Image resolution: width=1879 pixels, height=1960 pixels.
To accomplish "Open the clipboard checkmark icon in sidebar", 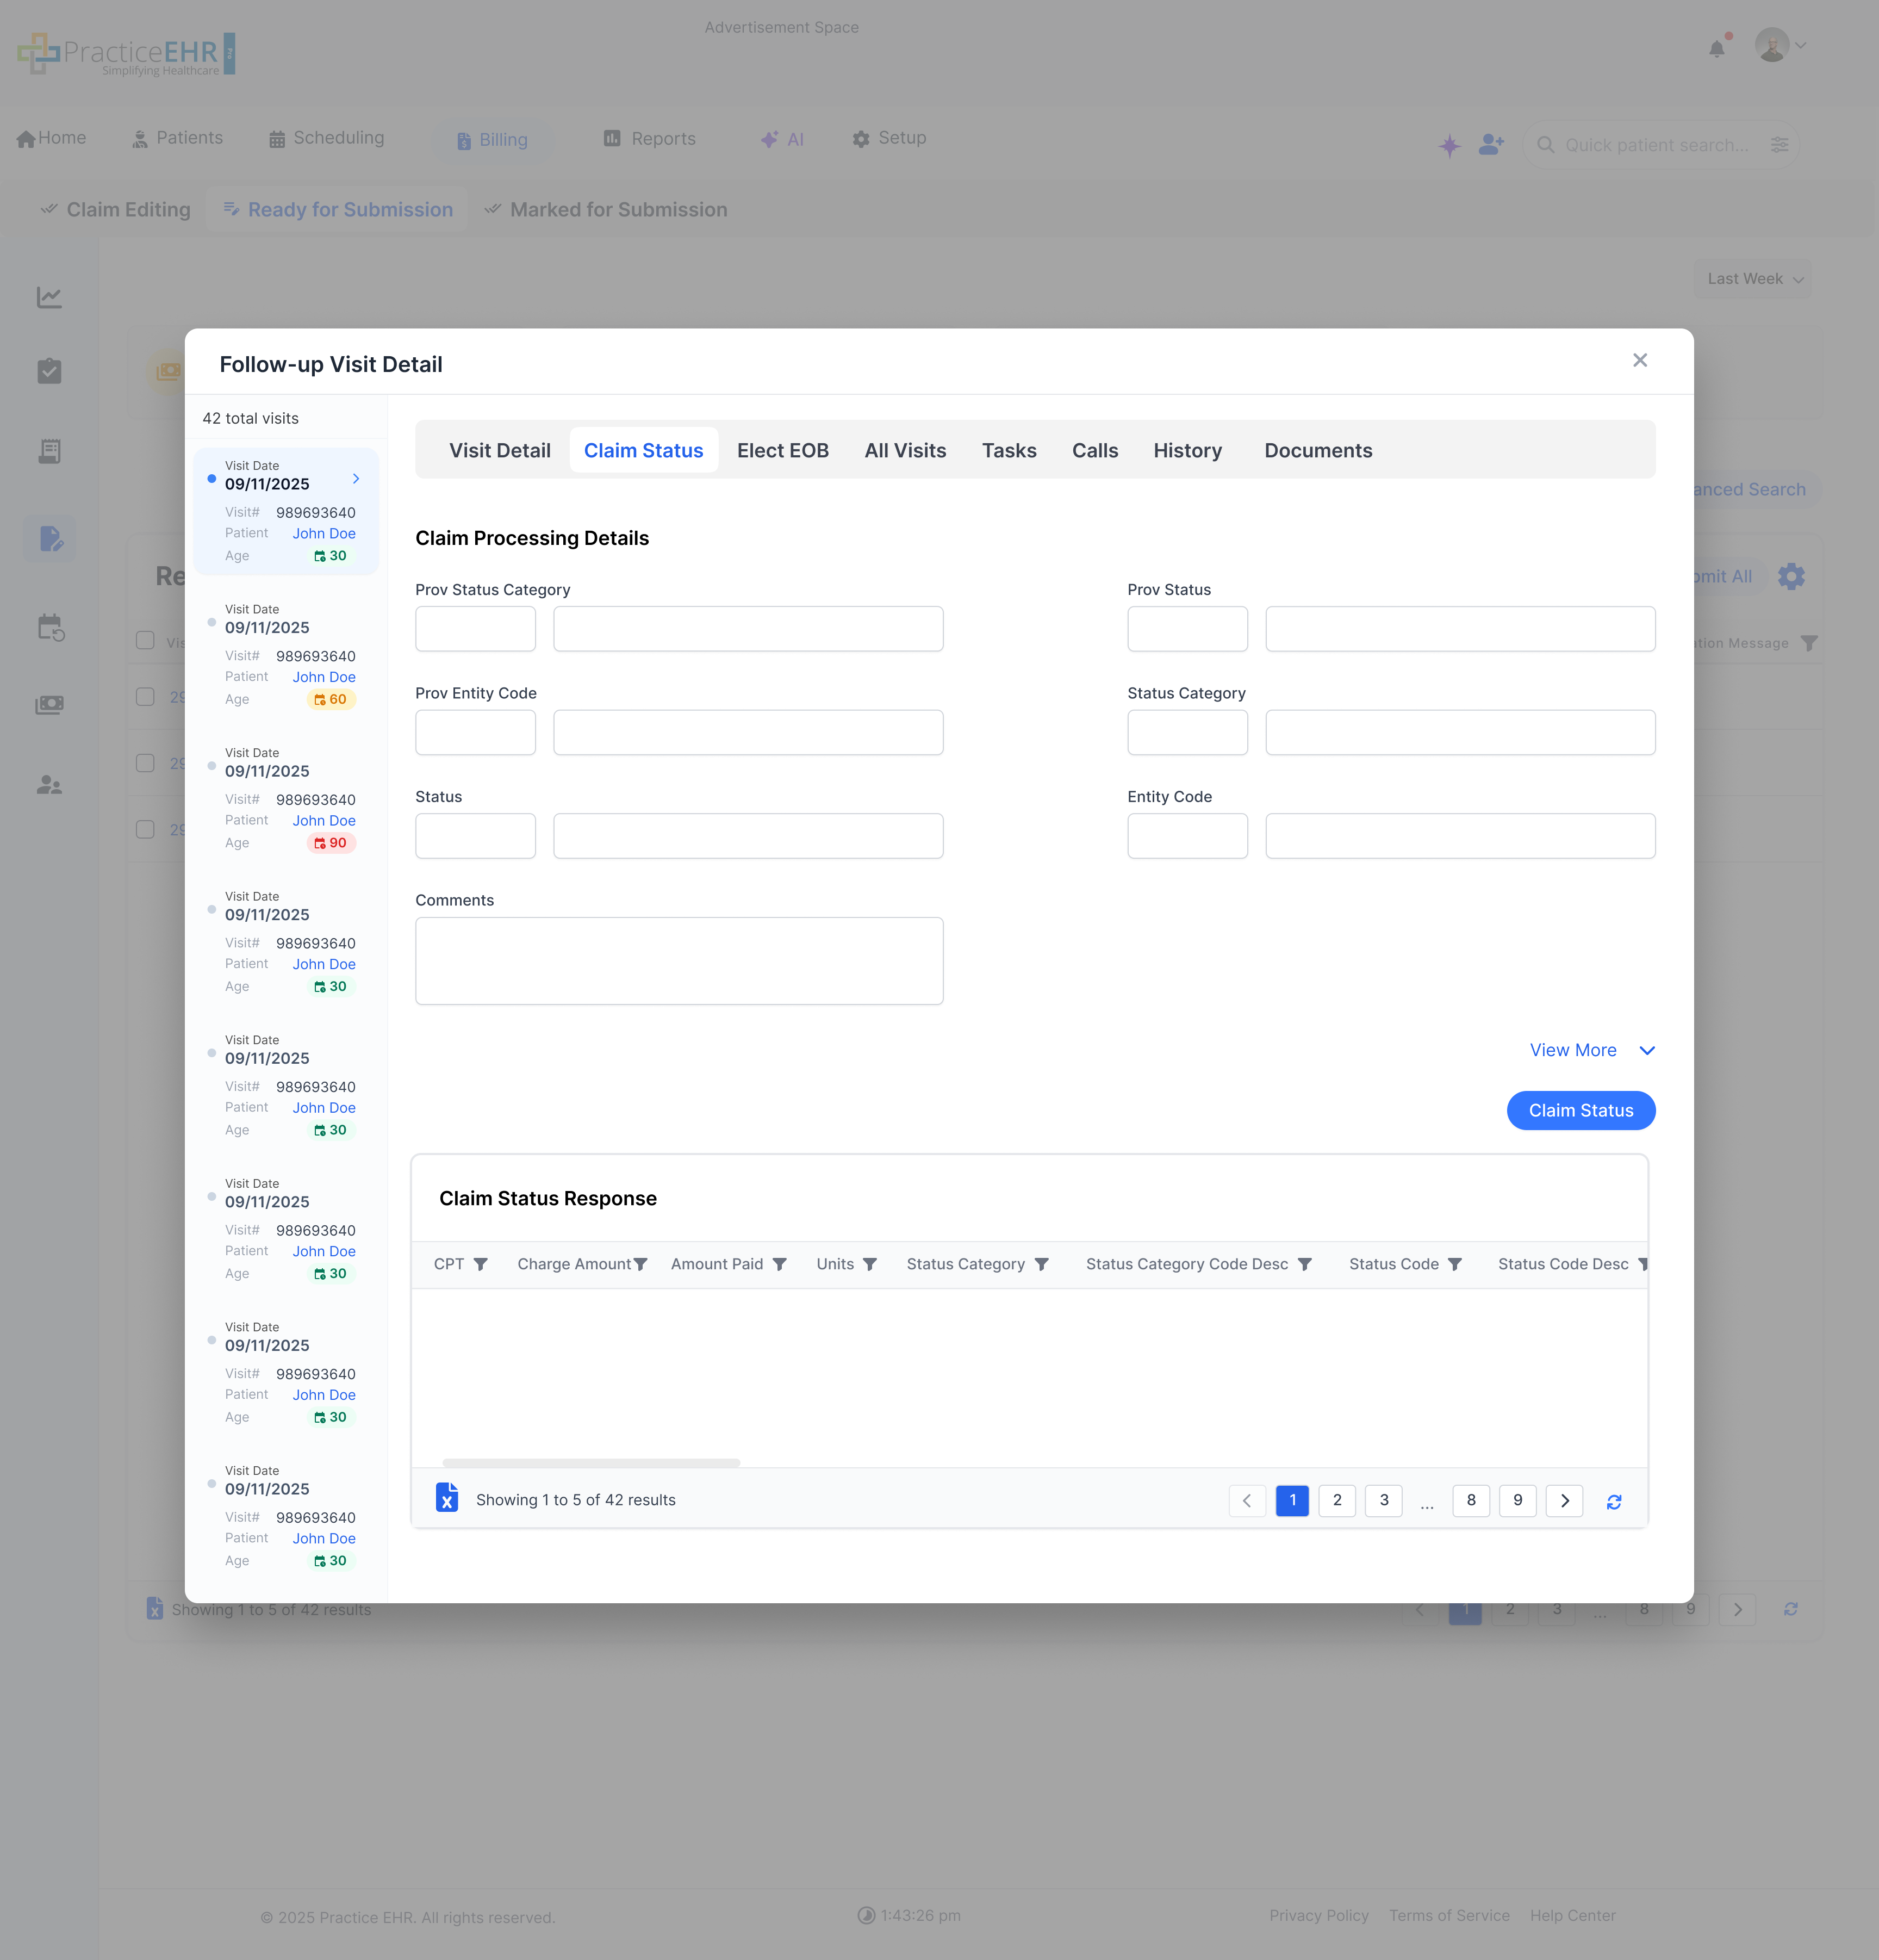I will pyautogui.click(x=49, y=371).
